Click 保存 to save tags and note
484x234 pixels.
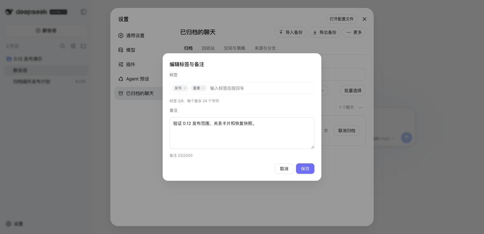(x=305, y=169)
